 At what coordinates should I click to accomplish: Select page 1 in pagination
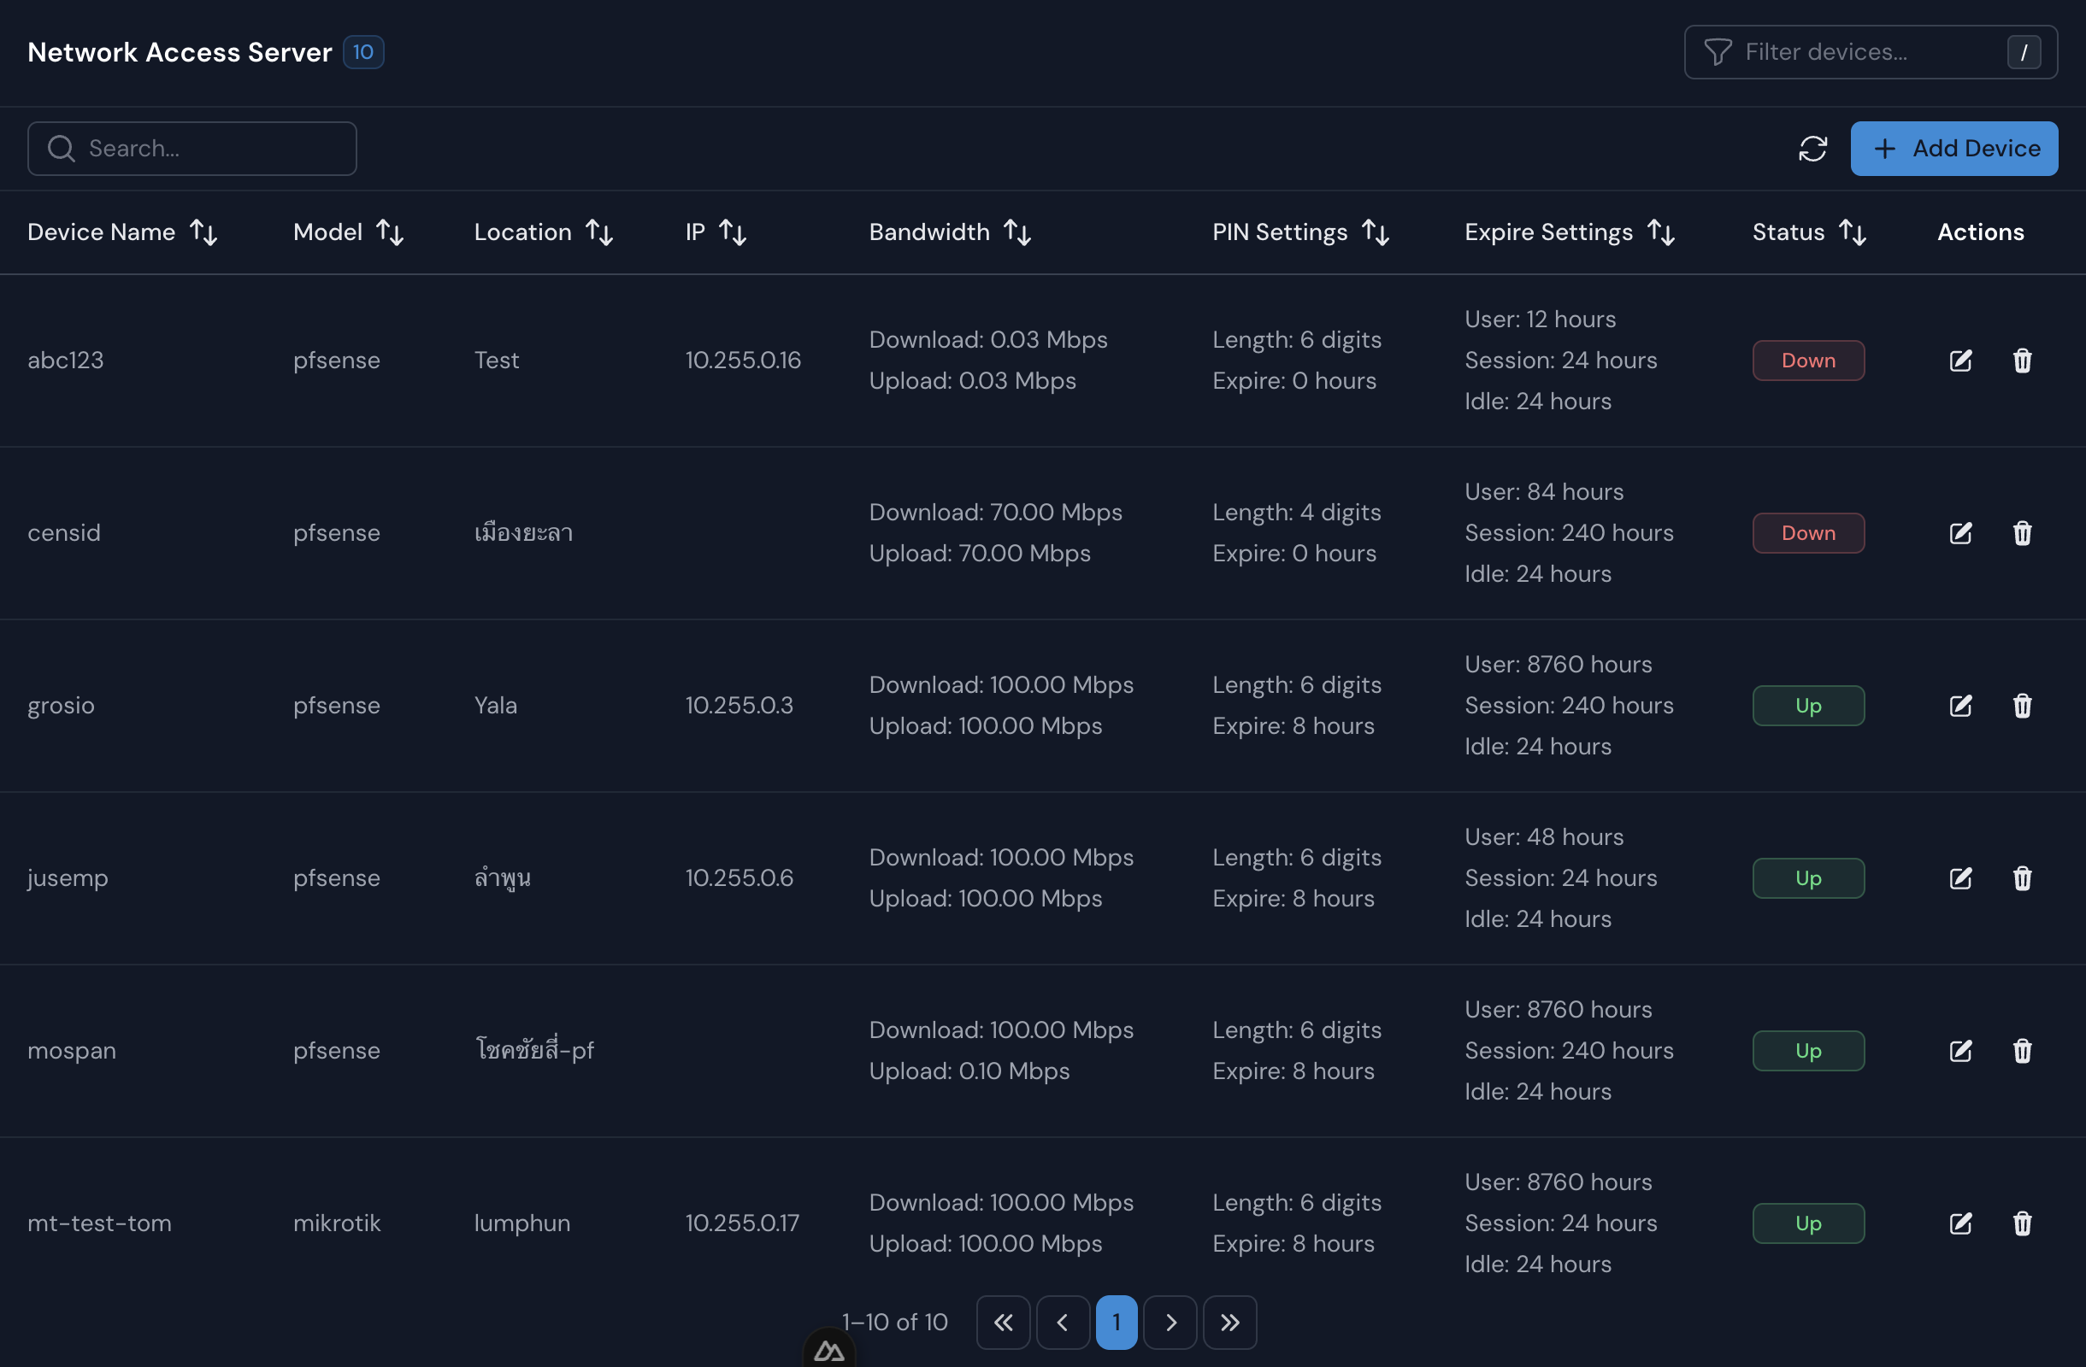pos(1116,1323)
